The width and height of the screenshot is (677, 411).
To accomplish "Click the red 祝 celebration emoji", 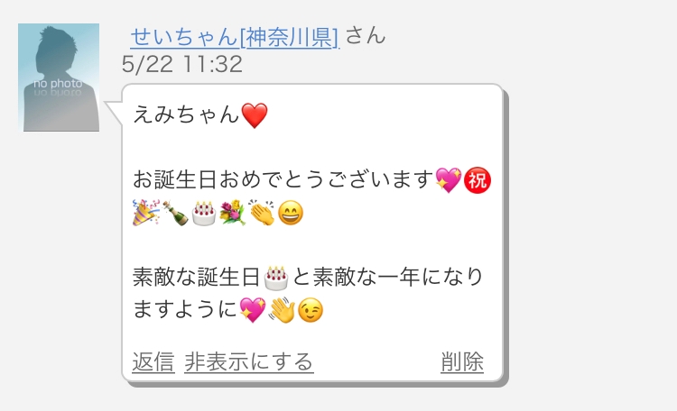I will point(478,180).
